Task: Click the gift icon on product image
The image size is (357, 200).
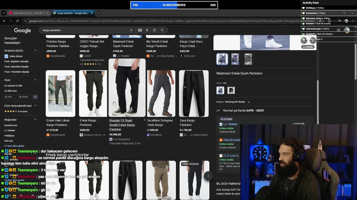Action: point(304,40)
